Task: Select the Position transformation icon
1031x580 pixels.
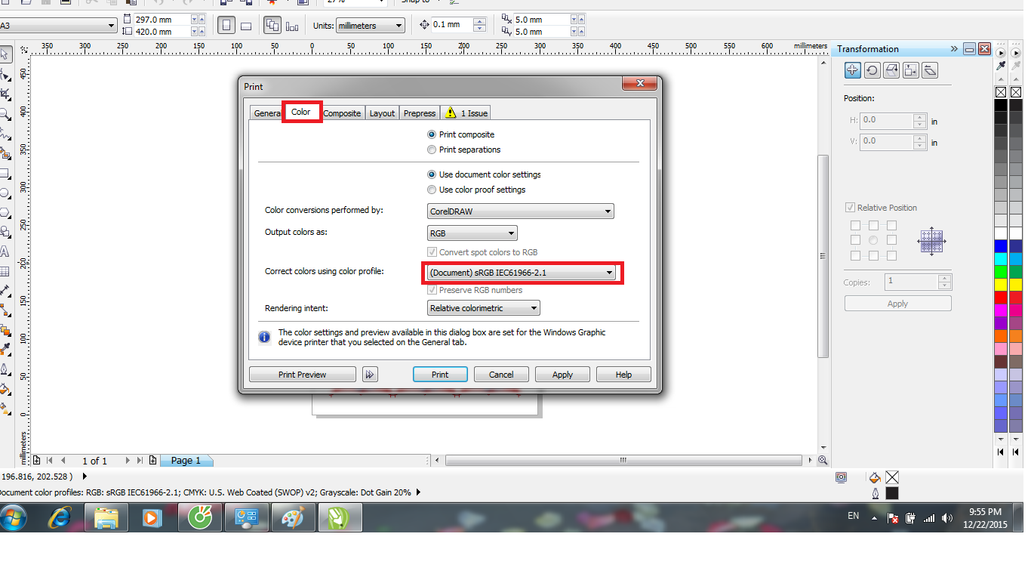Action: pos(852,70)
